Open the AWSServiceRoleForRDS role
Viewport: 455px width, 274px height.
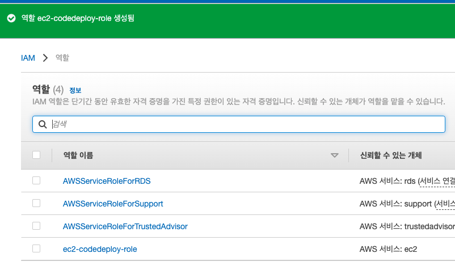pos(107,181)
